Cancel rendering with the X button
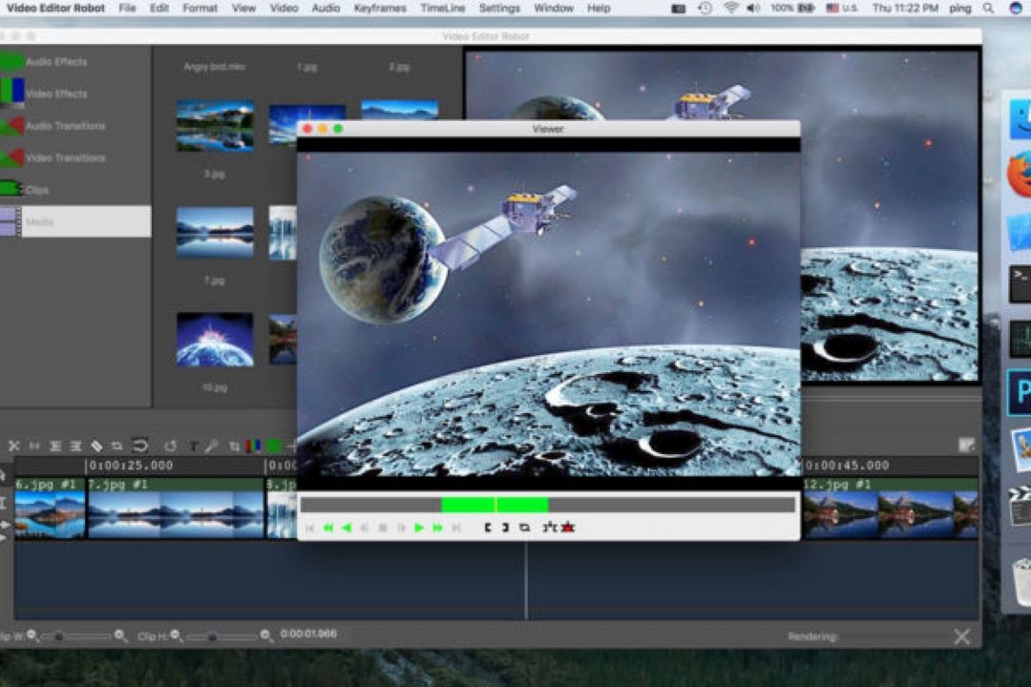The width and height of the screenshot is (1031, 687). click(961, 636)
